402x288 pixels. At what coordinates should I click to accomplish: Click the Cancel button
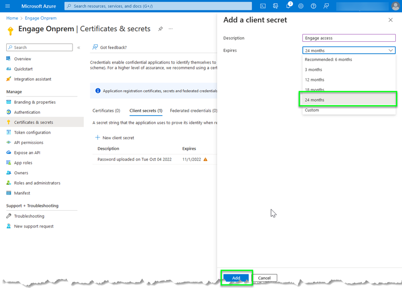tap(265, 278)
